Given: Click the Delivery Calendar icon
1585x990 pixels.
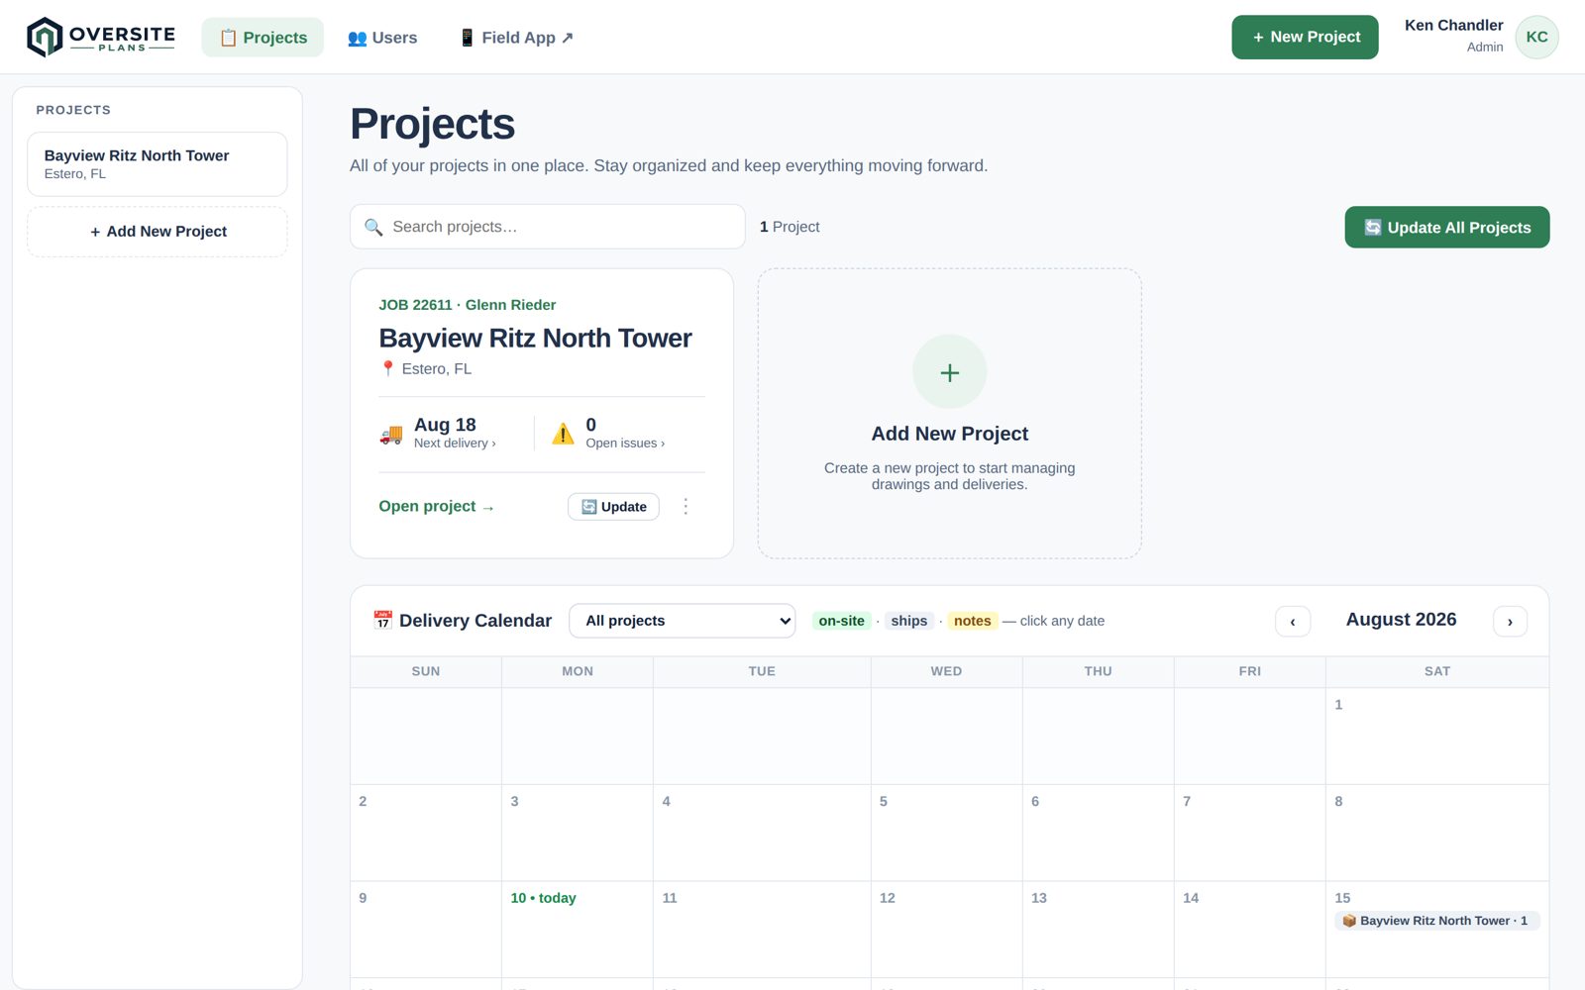Looking at the screenshot, I should [x=382, y=621].
